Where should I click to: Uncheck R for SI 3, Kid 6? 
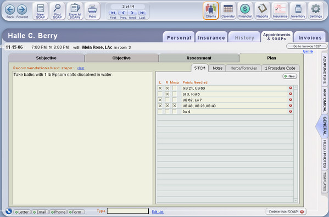(167, 94)
